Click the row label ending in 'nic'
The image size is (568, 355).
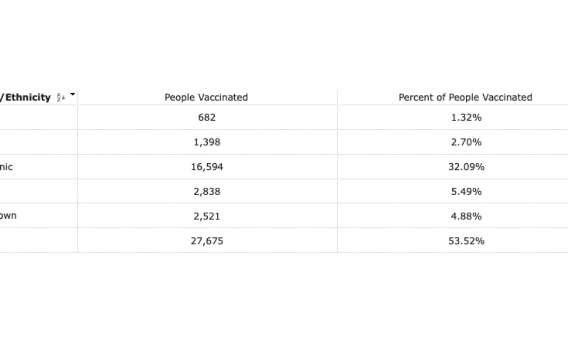click(7, 166)
